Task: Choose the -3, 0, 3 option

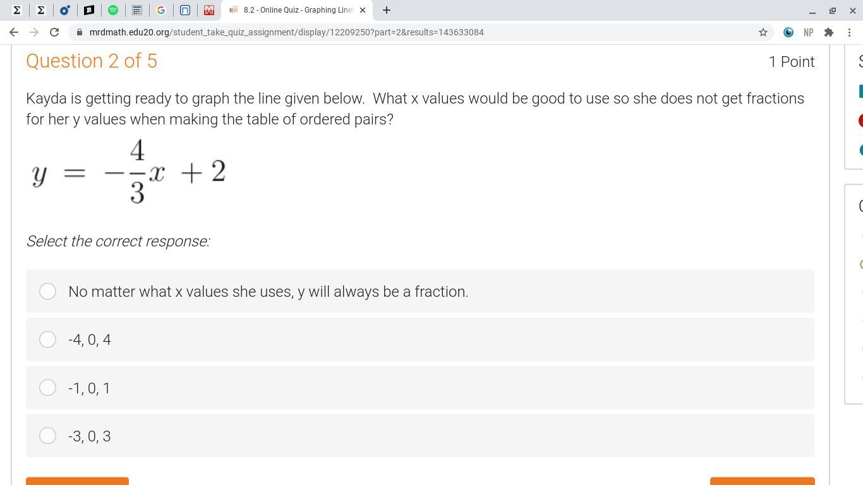Action: [x=47, y=436]
